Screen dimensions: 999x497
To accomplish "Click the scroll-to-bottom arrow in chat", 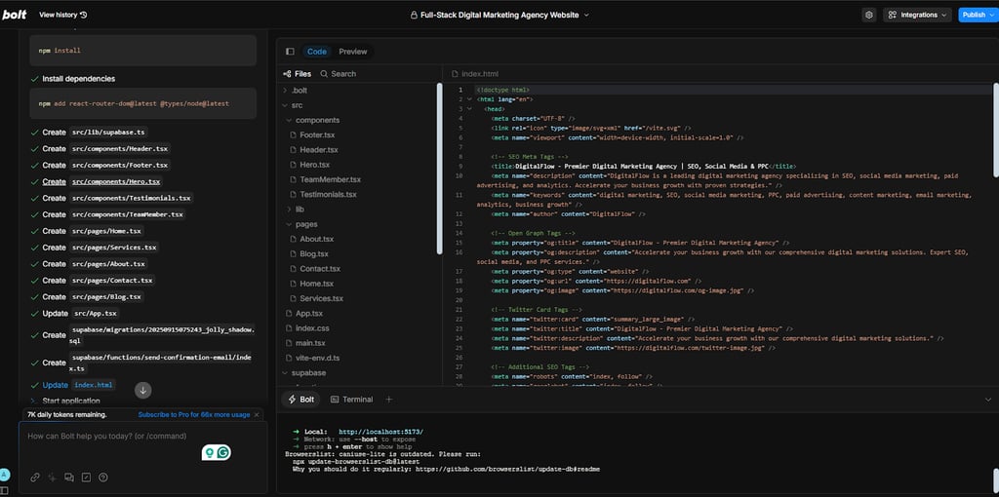I will click(x=143, y=391).
